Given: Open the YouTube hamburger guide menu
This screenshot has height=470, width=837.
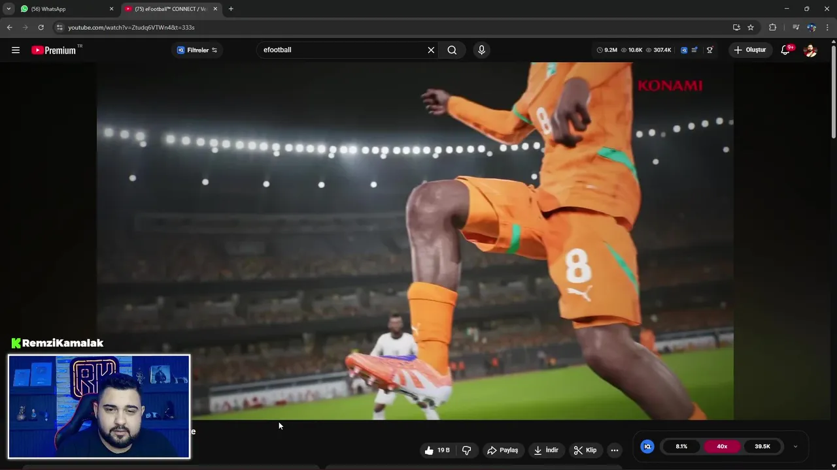Looking at the screenshot, I should [x=16, y=50].
